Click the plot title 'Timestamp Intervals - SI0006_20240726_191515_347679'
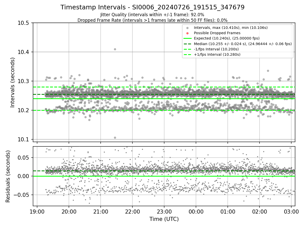The width and height of the screenshot is (305, 228). click(152, 7)
